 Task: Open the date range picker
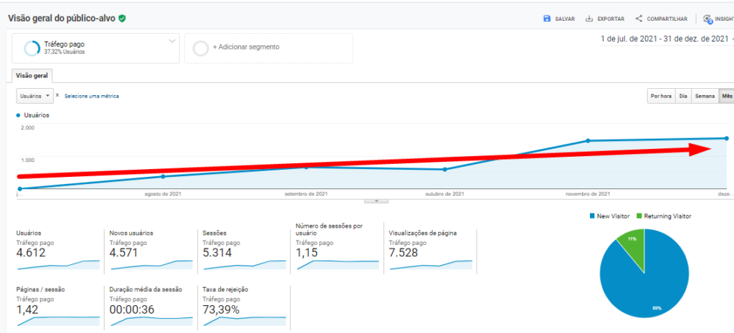pyautogui.click(x=664, y=39)
